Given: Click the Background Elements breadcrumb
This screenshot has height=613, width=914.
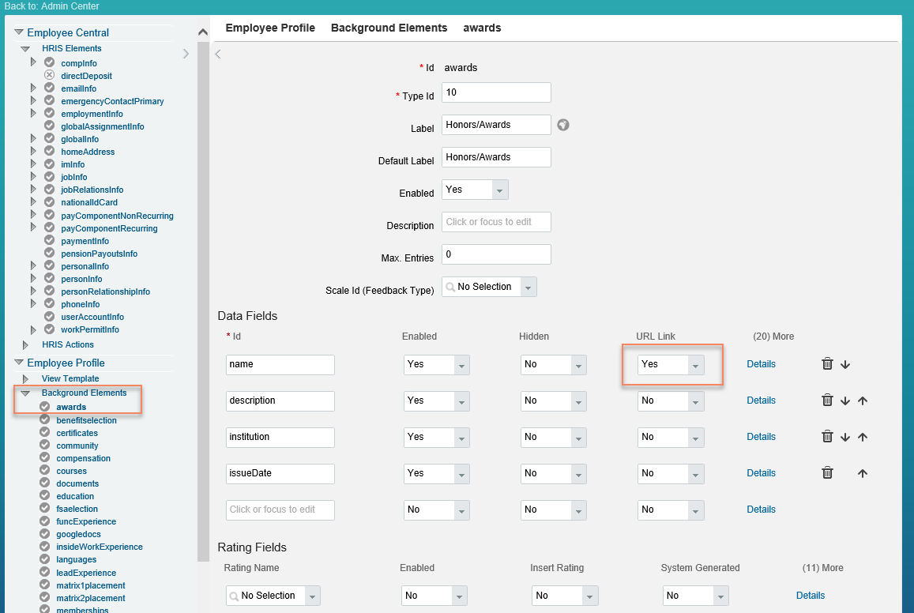Looking at the screenshot, I should pyautogui.click(x=389, y=28).
